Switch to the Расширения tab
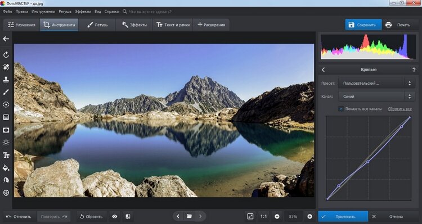The image size is (422, 224). pyautogui.click(x=211, y=25)
